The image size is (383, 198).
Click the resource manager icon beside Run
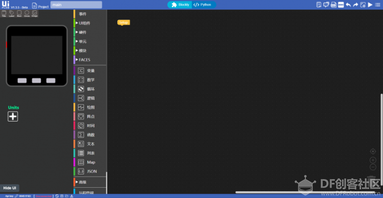363,5
